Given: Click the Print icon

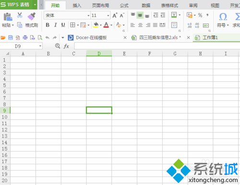Looking at the screenshot, I should click(25, 37).
